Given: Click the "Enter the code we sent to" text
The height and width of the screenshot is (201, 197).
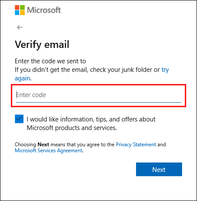Looking at the screenshot, I should pyautogui.click(x=50, y=61).
